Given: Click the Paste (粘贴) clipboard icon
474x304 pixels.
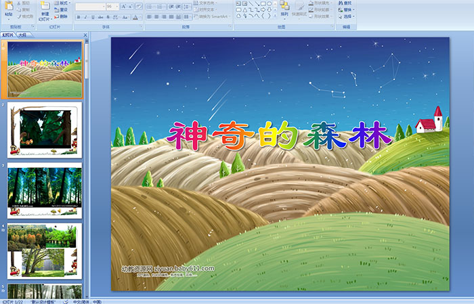Looking at the screenshot, I should click(9, 5).
